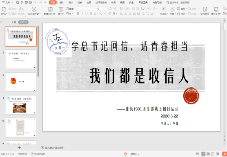The image size is (227, 157).
Task: Toggle center text alignment
Action: (126, 13)
